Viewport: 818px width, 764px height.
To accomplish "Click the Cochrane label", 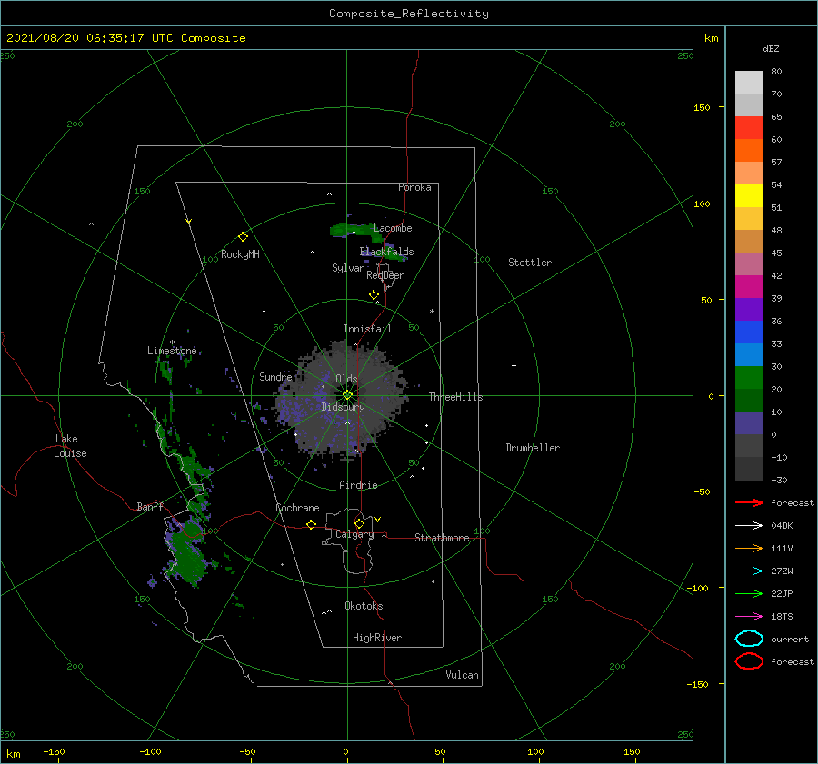I will point(297,508).
